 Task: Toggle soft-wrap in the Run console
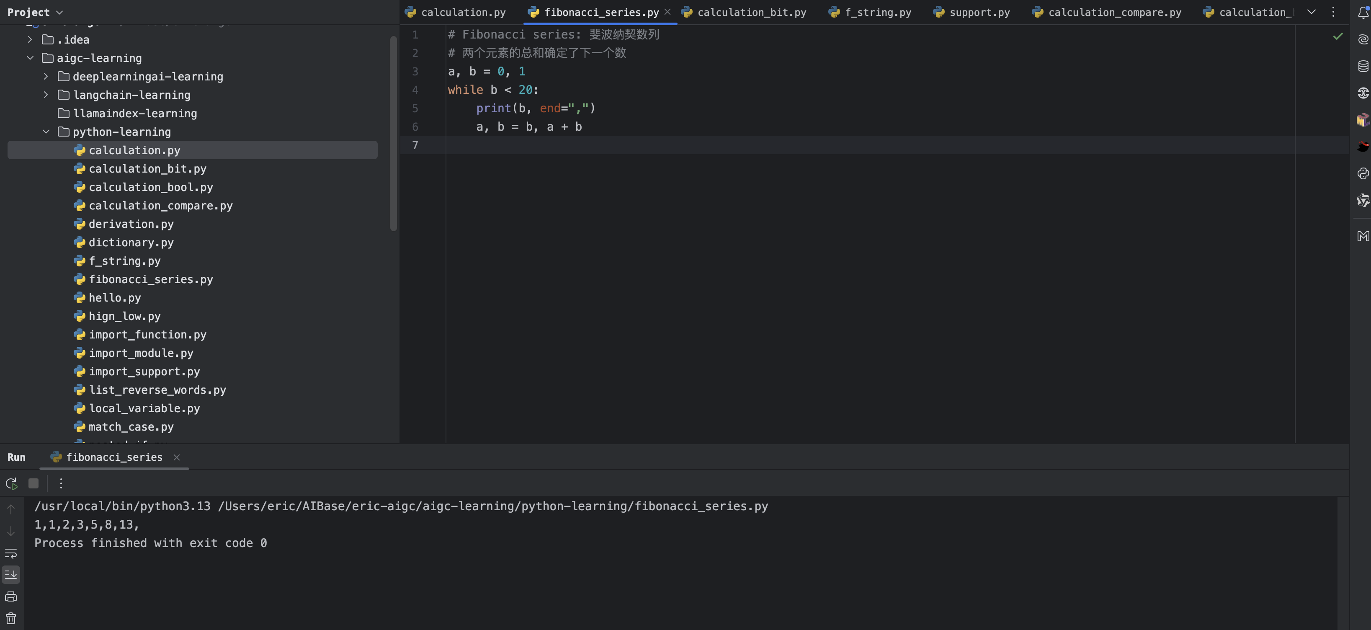coord(10,553)
